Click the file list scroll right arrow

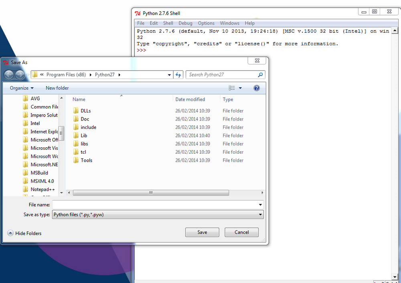pos(262,193)
